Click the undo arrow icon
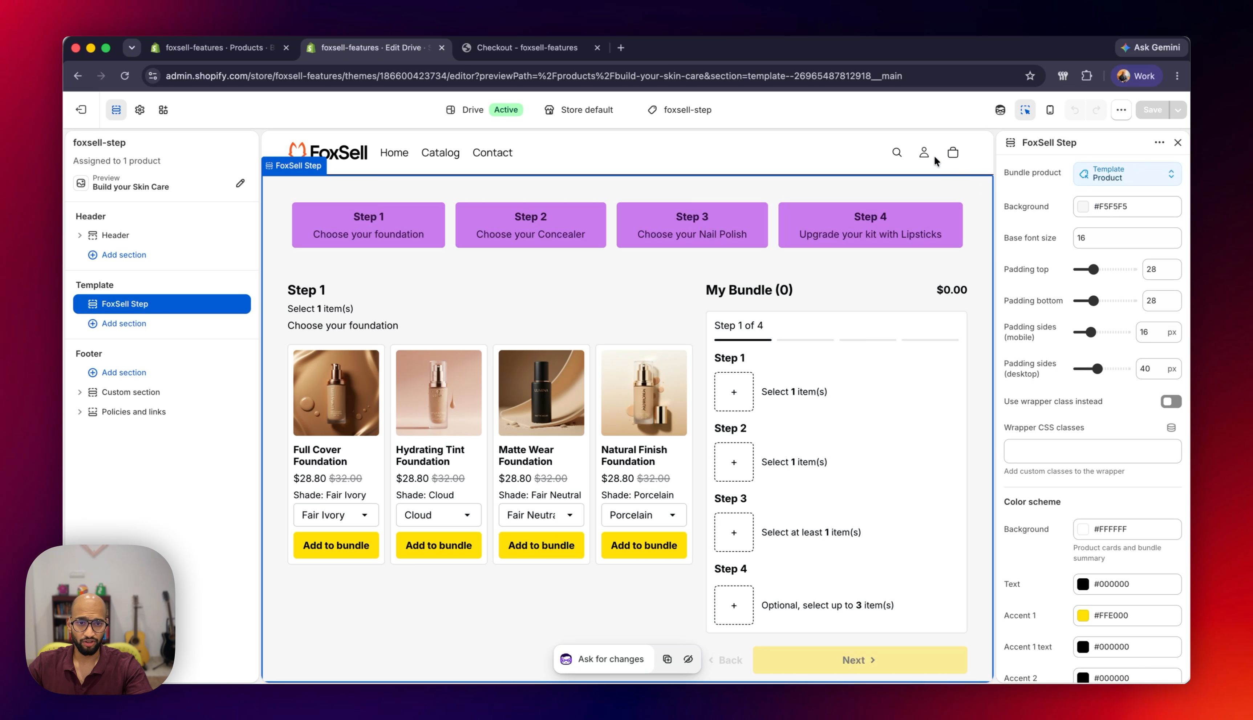 click(1075, 110)
